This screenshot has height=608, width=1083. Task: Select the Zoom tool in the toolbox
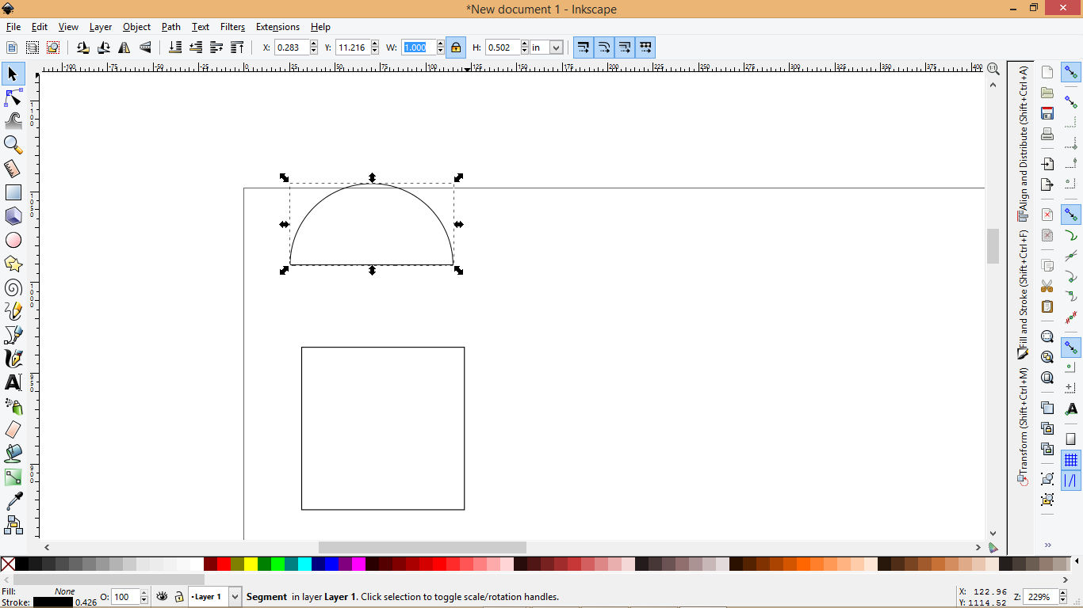[x=13, y=145]
